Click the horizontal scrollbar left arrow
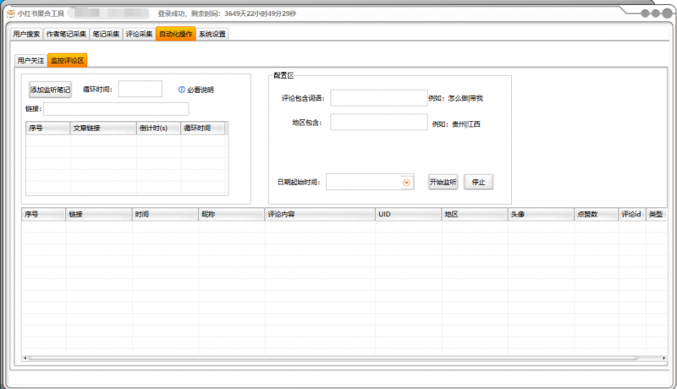The height and width of the screenshot is (389, 677). pos(25,358)
